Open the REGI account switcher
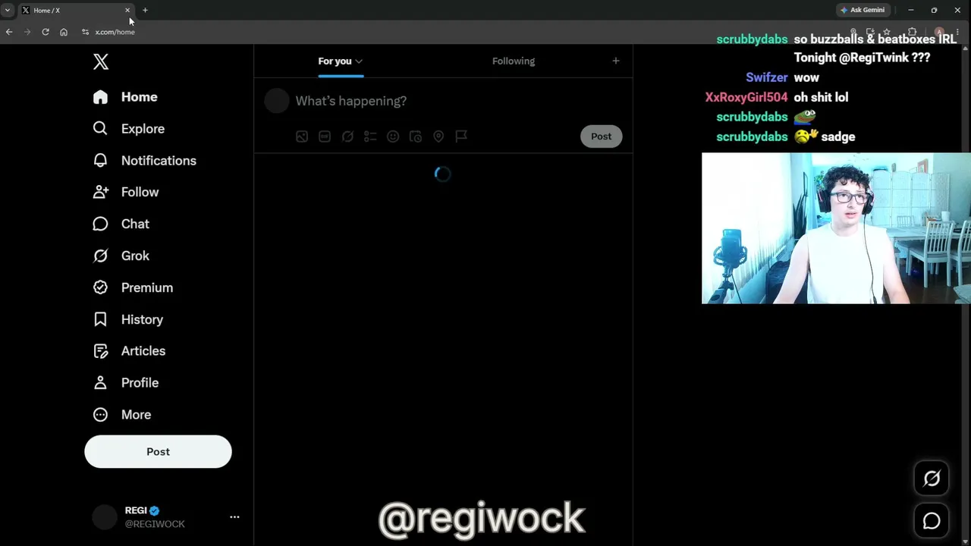971x546 pixels. coord(158,517)
